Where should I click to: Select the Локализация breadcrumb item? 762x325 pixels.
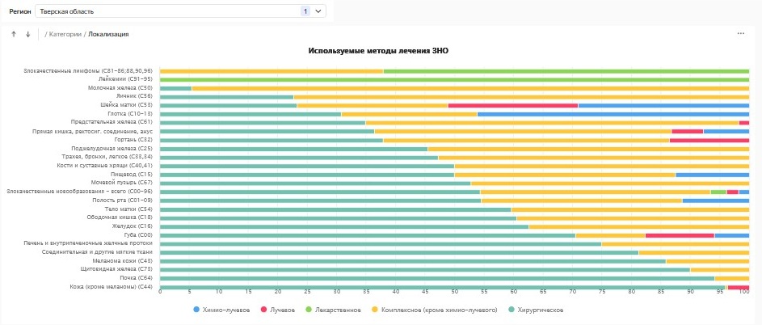[109, 34]
